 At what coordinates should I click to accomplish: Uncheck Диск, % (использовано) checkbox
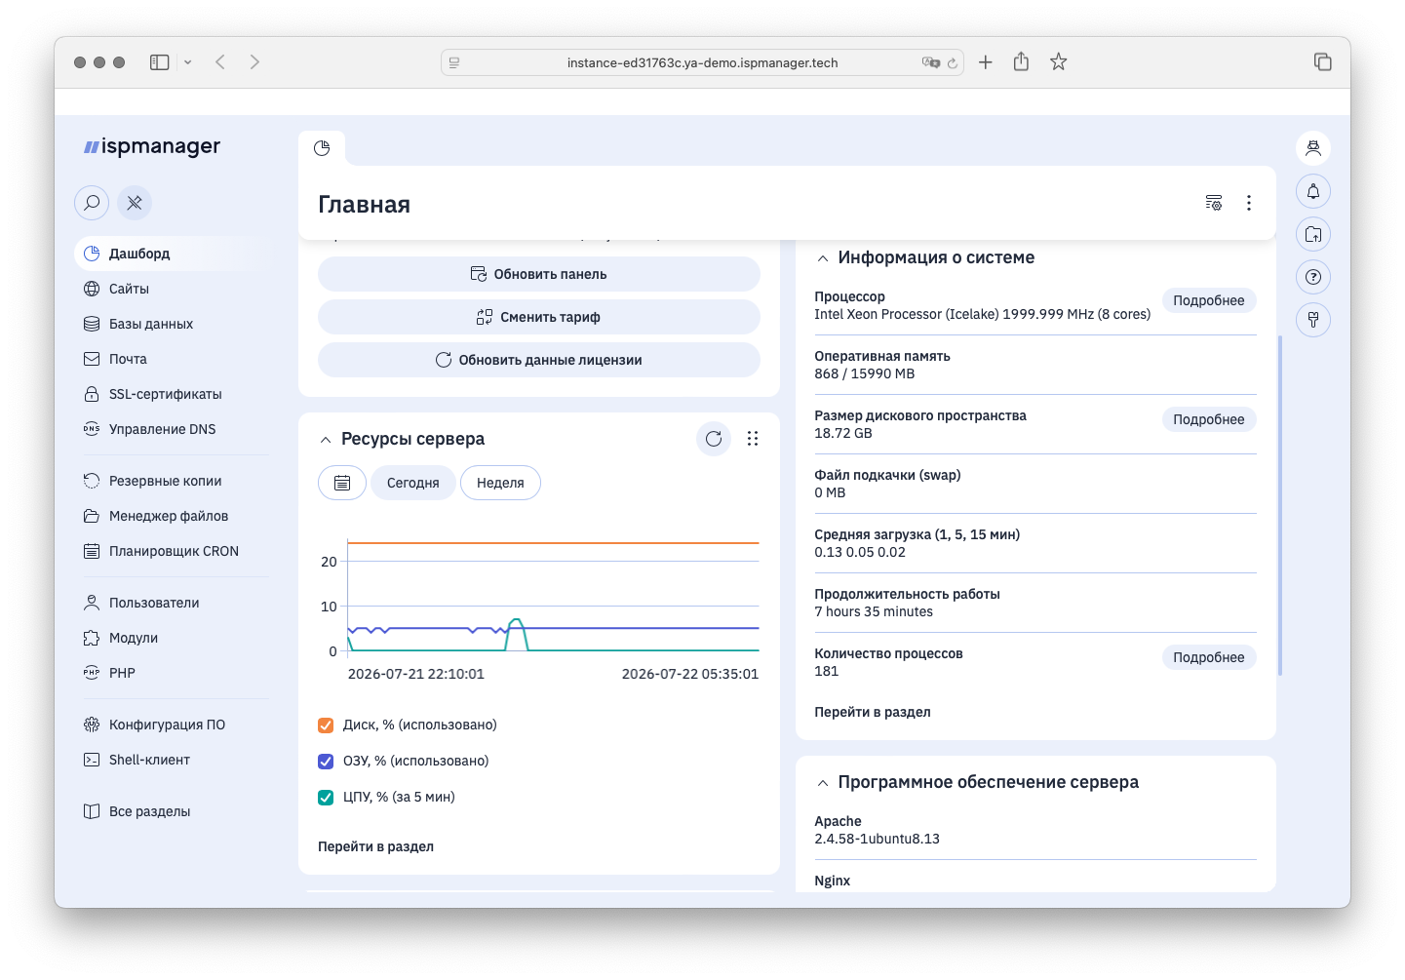(326, 725)
